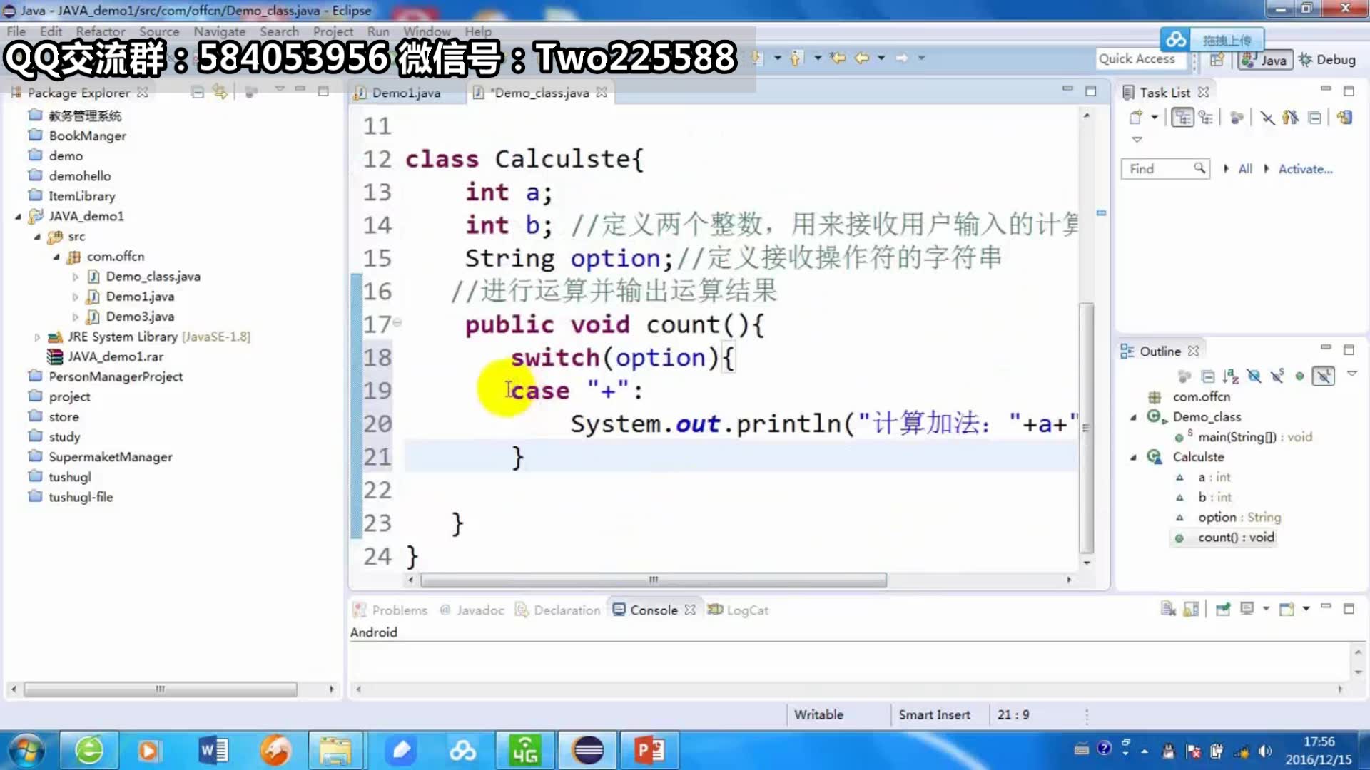Select the Categorized view icon in Task List
This screenshot has height=770, width=1370.
tap(1182, 118)
